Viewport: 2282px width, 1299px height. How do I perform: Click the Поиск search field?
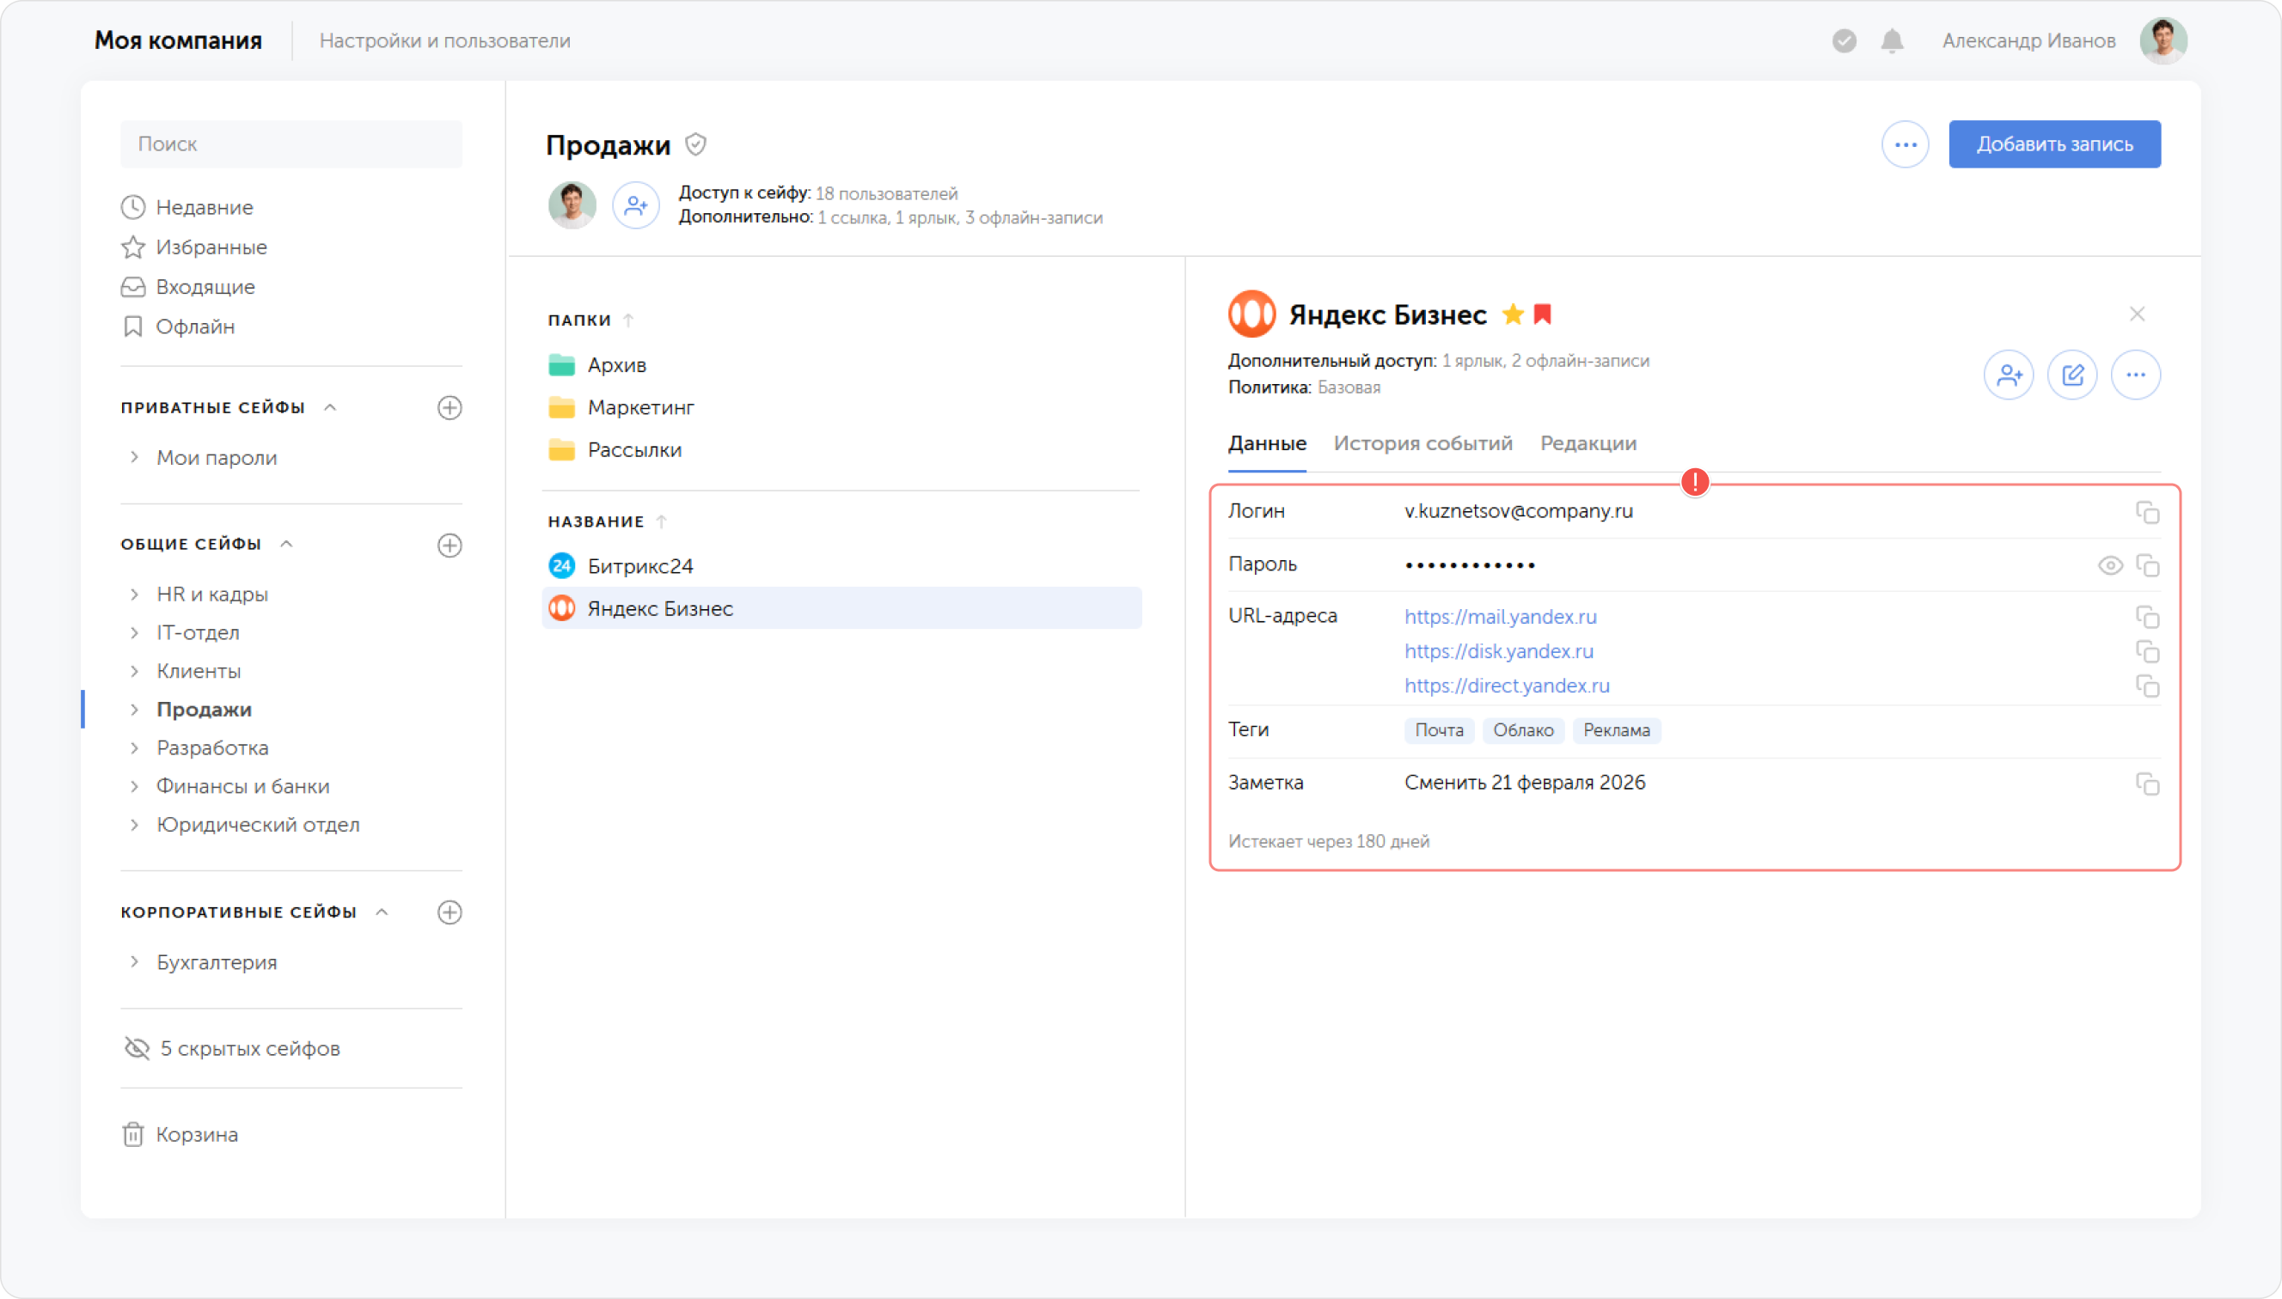[x=291, y=144]
